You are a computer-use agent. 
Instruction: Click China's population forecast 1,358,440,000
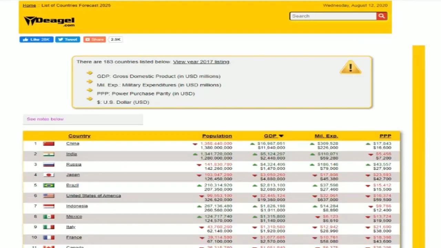tap(216, 144)
